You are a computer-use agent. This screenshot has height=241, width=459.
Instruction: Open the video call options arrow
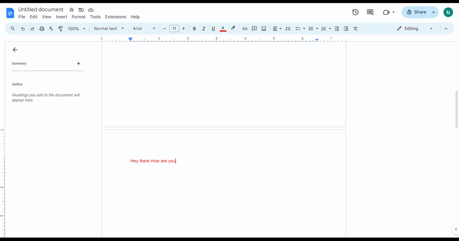(393, 12)
